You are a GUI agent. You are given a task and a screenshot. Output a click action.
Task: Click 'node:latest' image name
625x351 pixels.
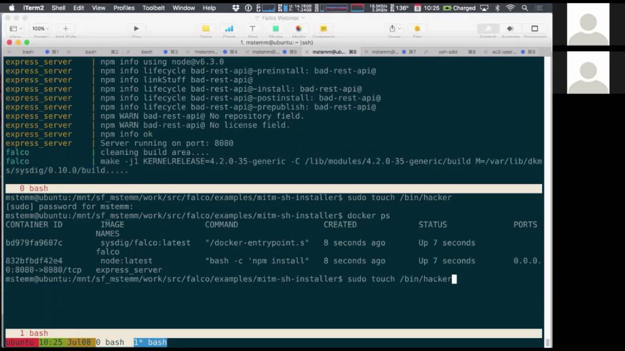coord(126,261)
